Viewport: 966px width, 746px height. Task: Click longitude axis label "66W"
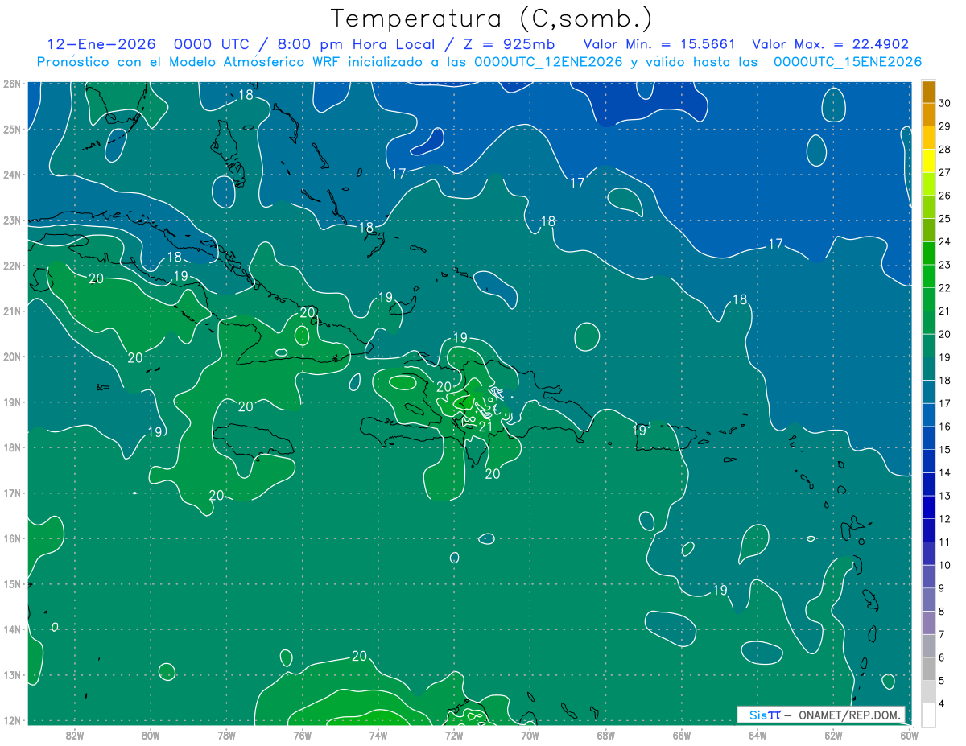coord(682,734)
